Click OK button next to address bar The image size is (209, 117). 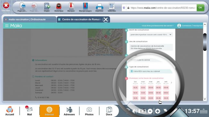pos(200,8)
